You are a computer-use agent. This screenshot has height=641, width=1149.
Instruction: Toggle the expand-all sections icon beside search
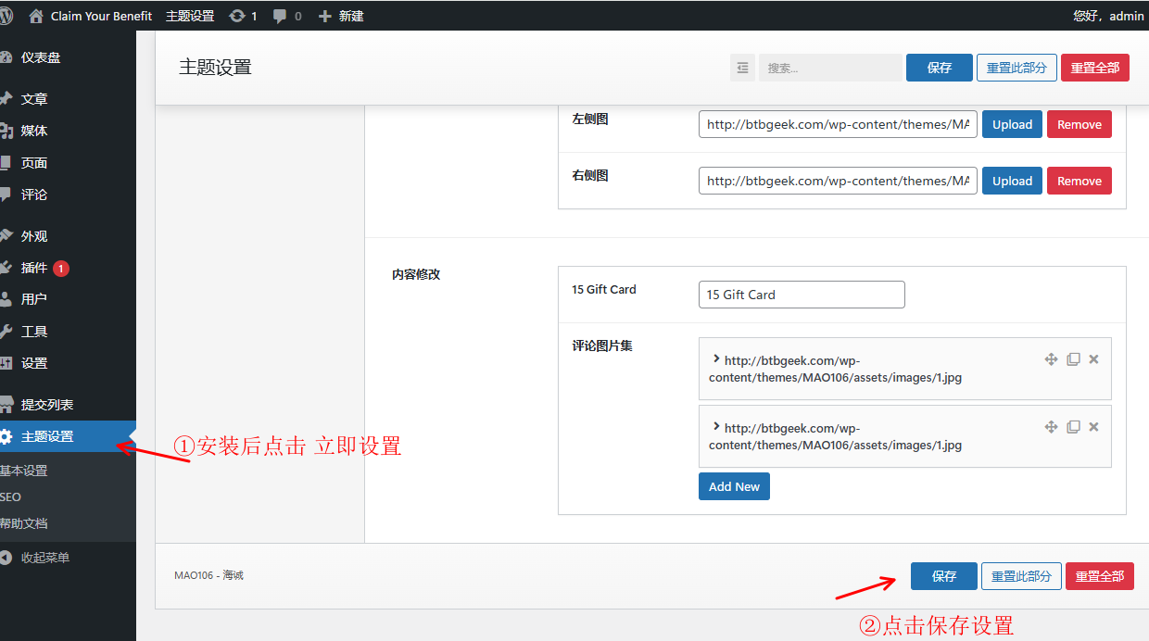click(x=742, y=68)
